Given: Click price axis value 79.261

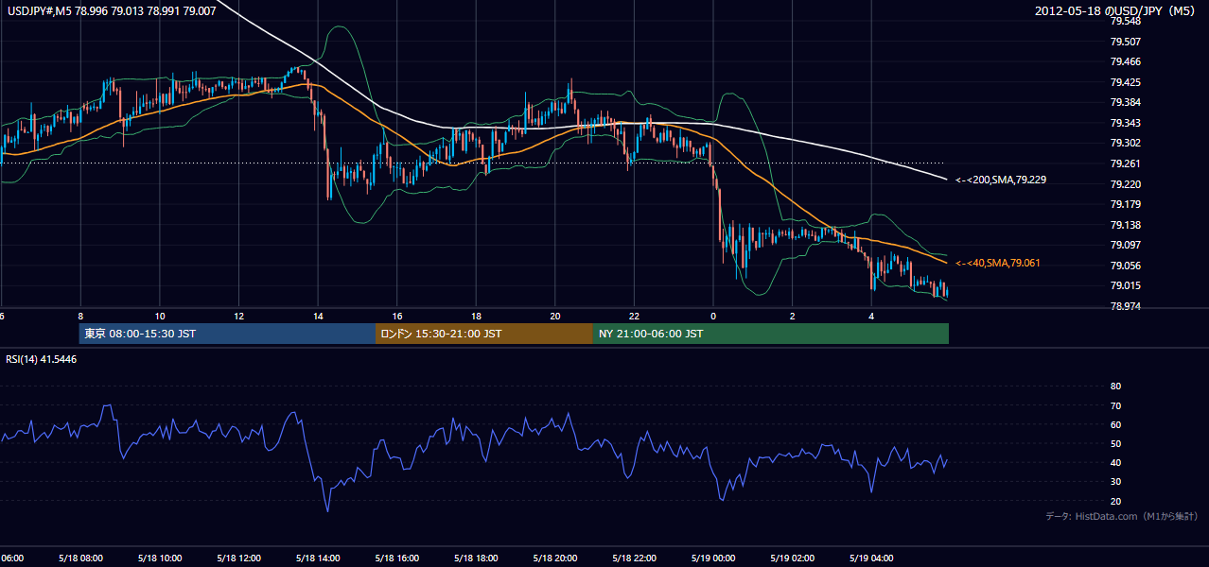Looking at the screenshot, I should coord(1125,163).
